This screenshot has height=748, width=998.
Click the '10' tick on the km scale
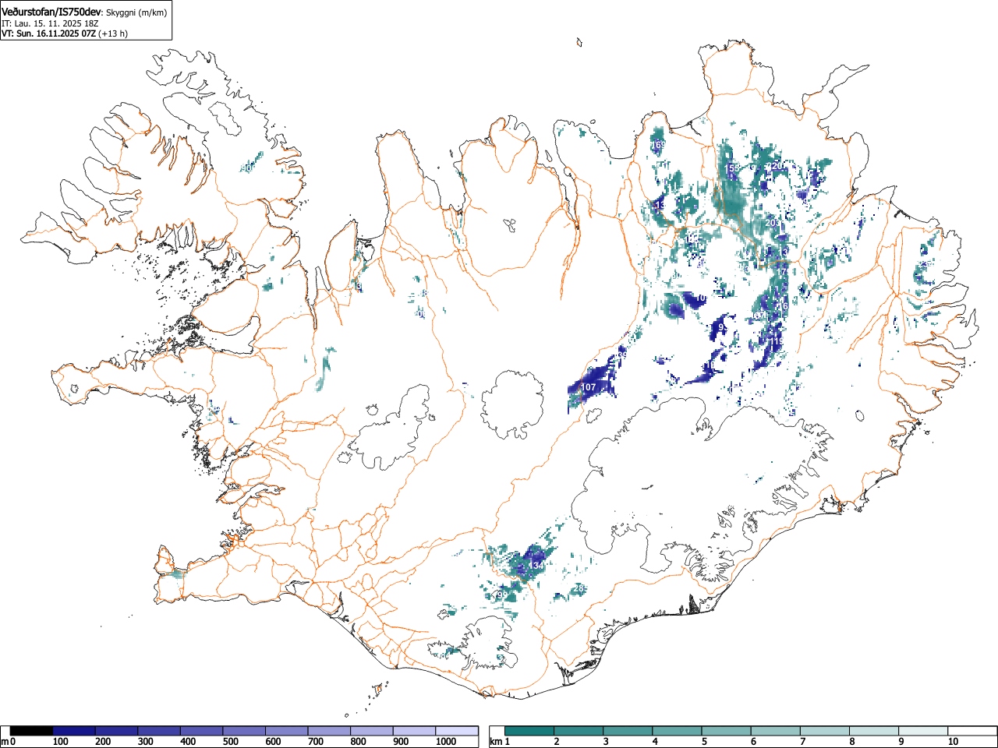[x=953, y=742]
